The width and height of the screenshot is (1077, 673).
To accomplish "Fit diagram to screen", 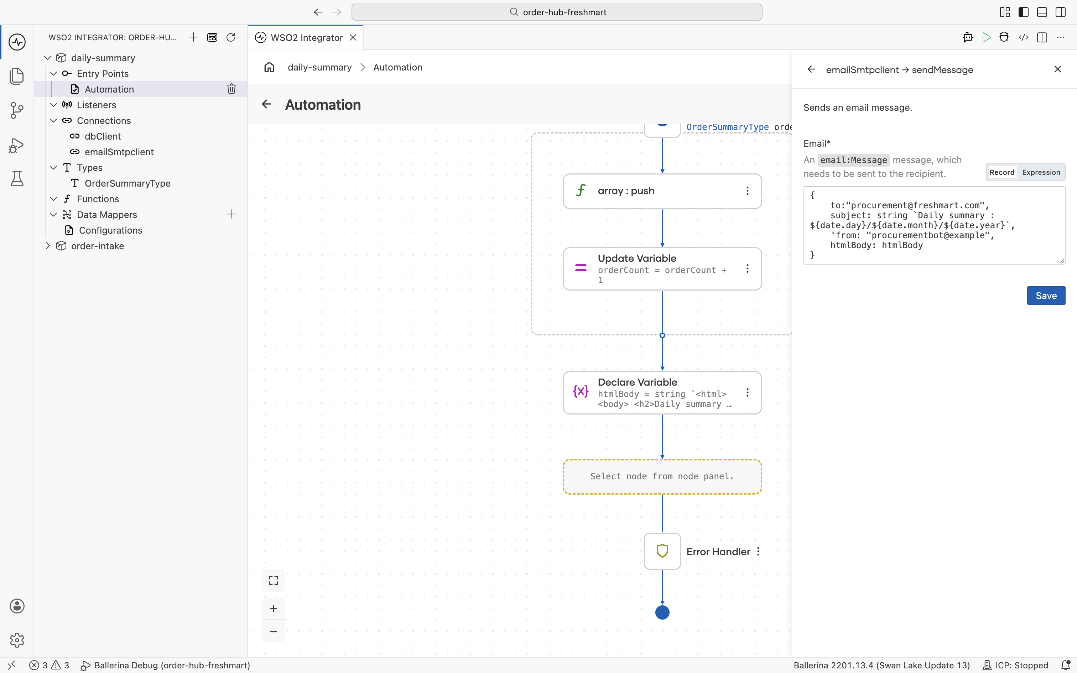I will point(273,580).
